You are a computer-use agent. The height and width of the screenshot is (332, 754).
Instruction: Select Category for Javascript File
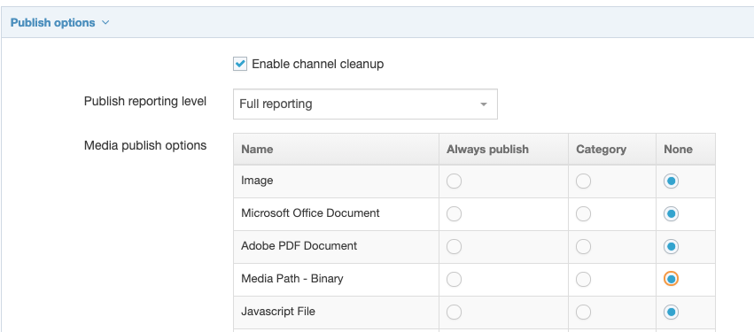[583, 312]
